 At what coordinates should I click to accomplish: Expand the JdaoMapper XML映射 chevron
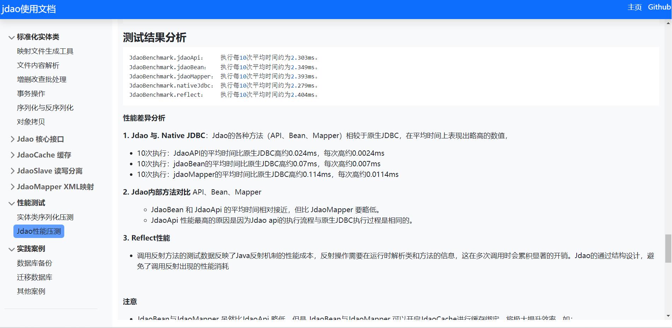(12, 187)
